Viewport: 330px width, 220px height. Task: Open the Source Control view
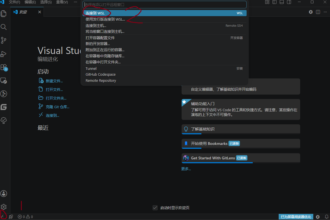click(4, 40)
